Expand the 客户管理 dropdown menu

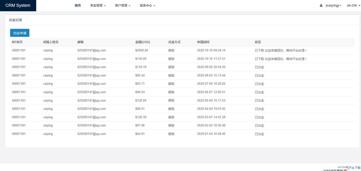123,6
